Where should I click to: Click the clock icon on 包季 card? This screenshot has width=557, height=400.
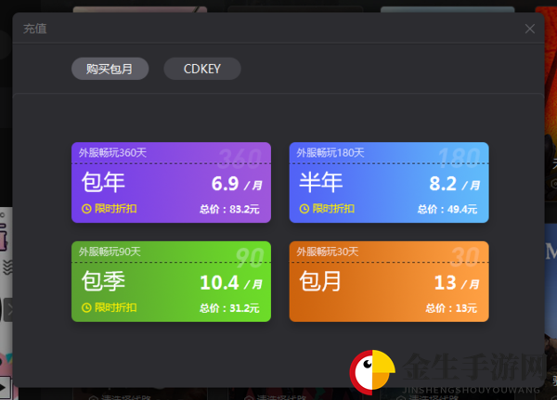pyautogui.click(x=86, y=307)
